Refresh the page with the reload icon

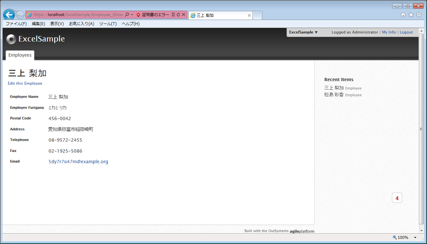coord(178,15)
